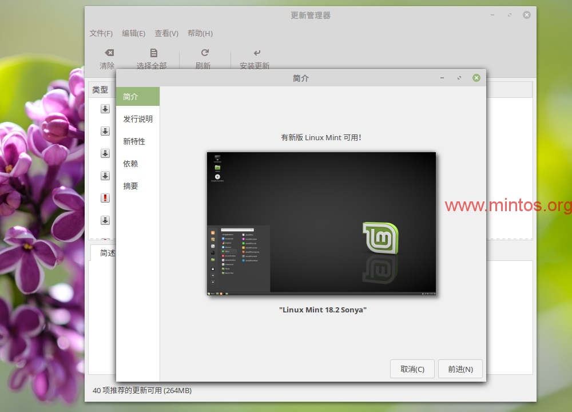Open the 查看(V) menu in Update Manager
This screenshot has width=572, height=412.
[166, 34]
